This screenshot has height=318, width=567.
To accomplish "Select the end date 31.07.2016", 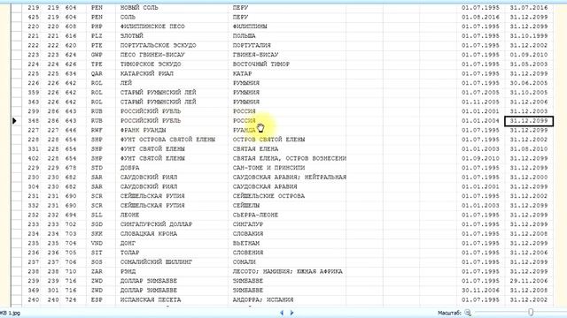I will coord(529,8).
